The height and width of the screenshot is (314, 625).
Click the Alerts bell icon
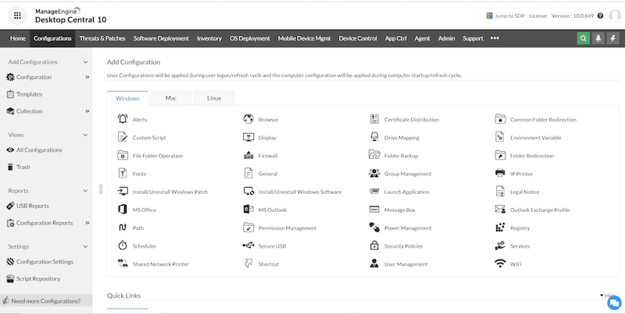point(123,119)
